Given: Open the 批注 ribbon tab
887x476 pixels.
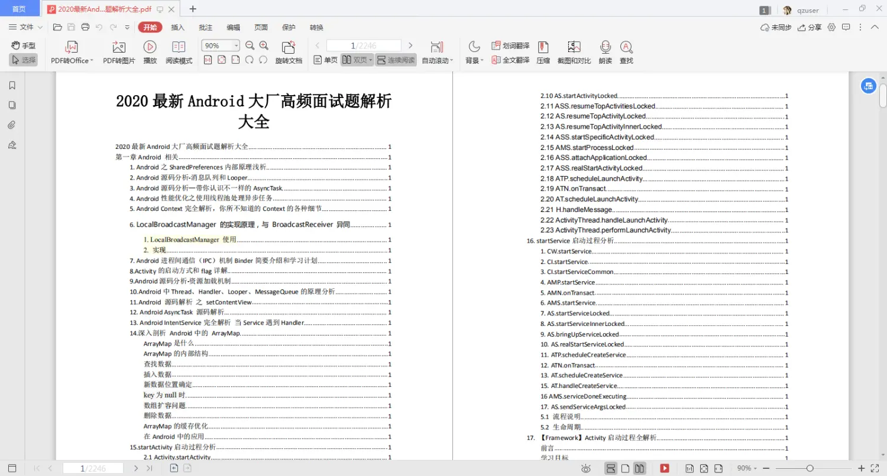Looking at the screenshot, I should (206, 27).
